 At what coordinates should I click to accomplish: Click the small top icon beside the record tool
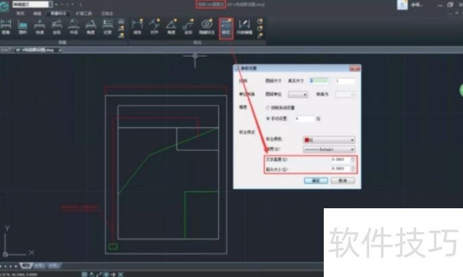tap(121, 22)
